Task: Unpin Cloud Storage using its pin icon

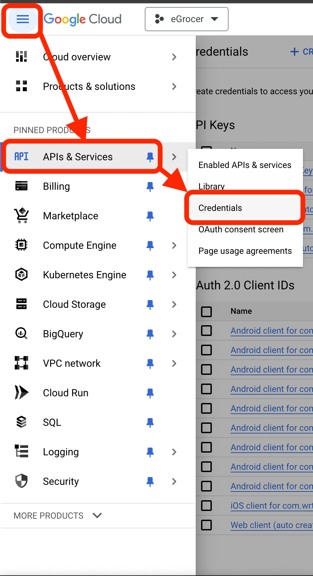Action: pyautogui.click(x=150, y=305)
